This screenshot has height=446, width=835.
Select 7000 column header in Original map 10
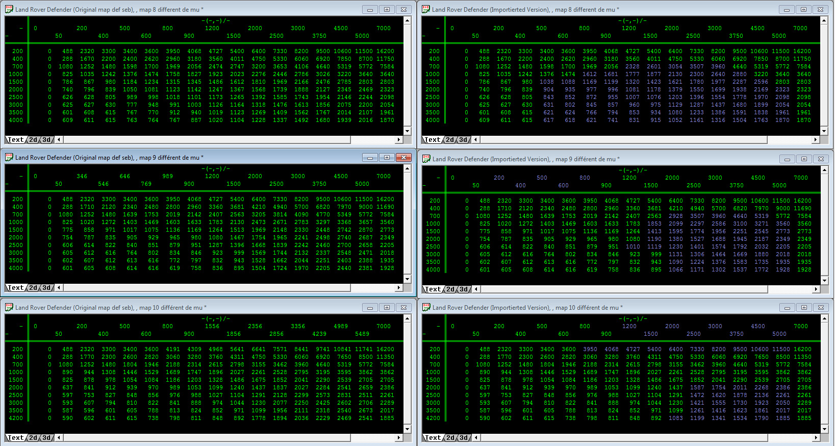(384, 326)
